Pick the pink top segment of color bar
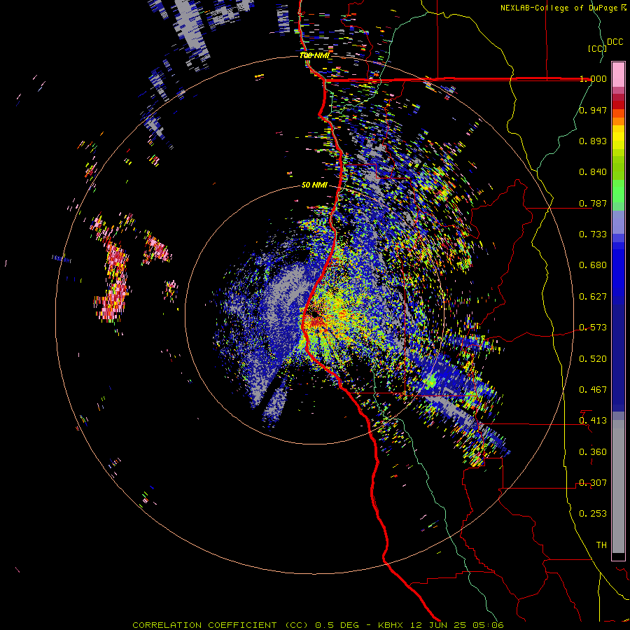This screenshot has width=630, height=630. coord(618,74)
